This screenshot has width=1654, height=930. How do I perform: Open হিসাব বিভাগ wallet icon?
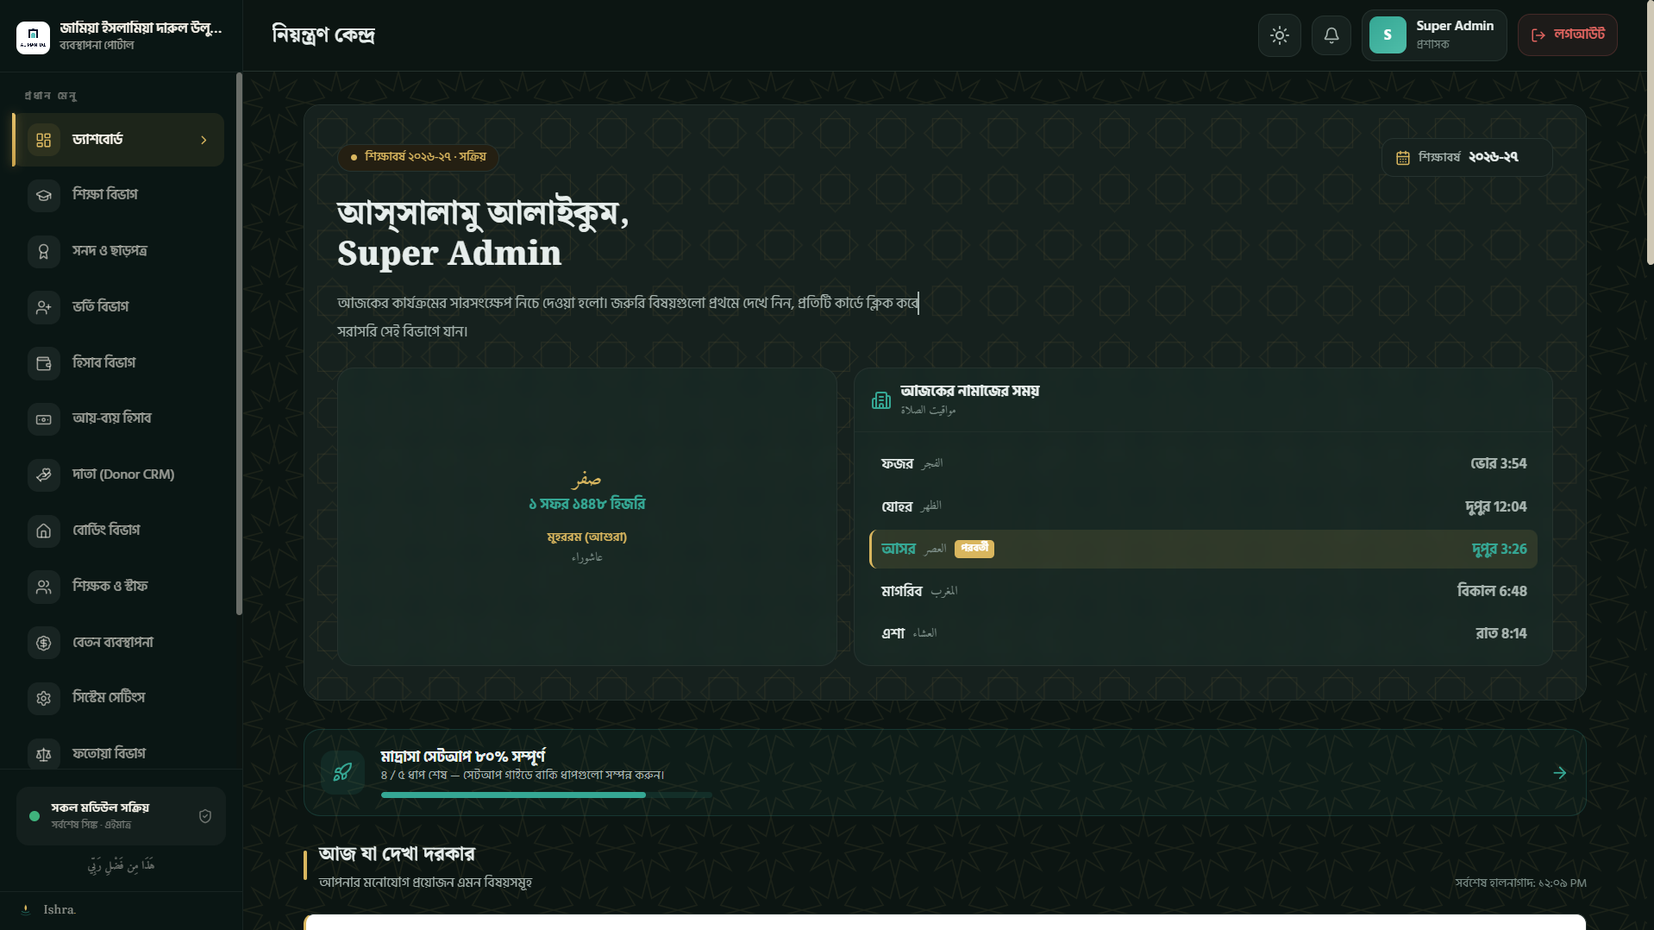point(44,363)
